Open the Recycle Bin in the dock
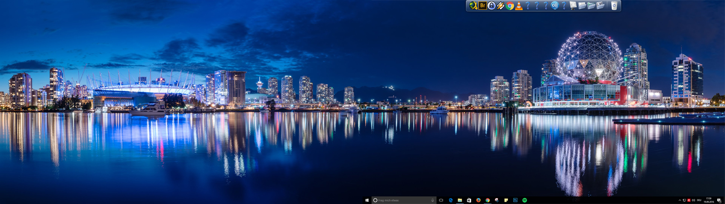725x204 pixels. (614, 5)
